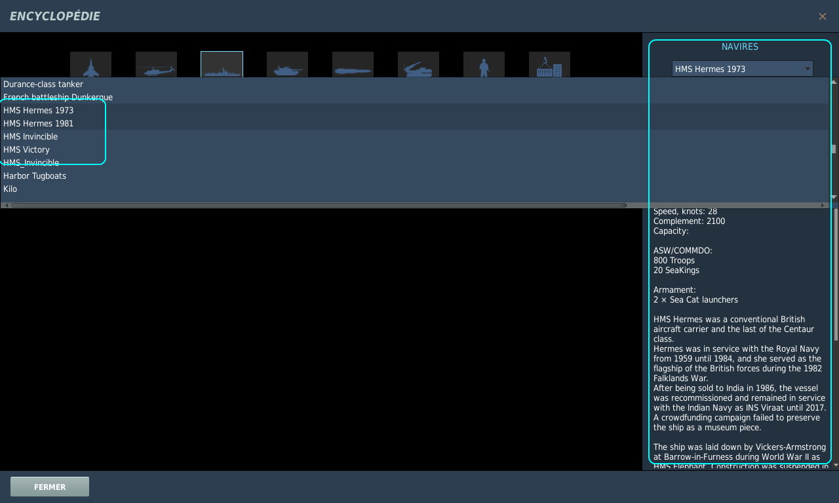Click the ship list's right scroll arrow
Screen dimensions: 839x503
pyautogui.click(x=823, y=206)
